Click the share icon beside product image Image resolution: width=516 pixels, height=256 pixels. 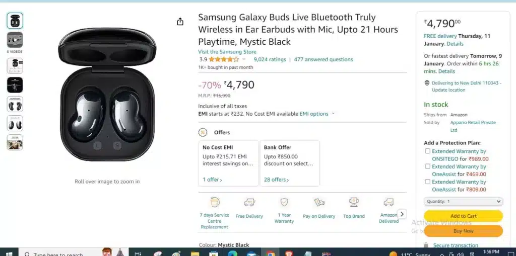point(180,22)
